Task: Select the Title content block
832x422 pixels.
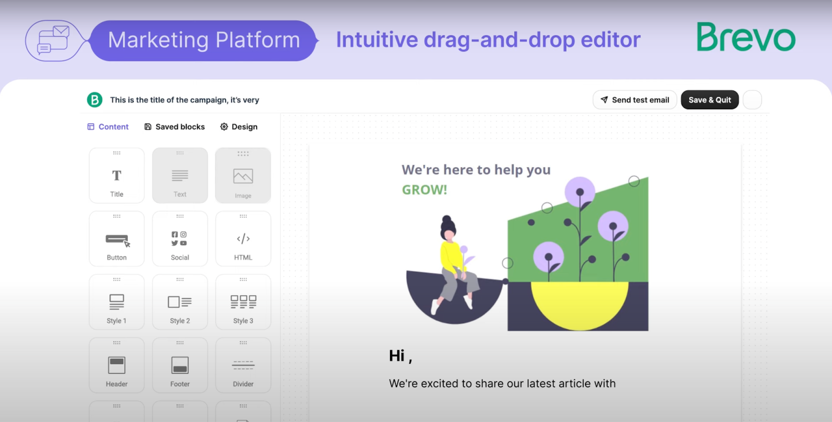Action: point(116,176)
